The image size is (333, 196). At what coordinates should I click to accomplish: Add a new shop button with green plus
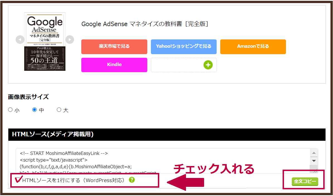point(208,65)
